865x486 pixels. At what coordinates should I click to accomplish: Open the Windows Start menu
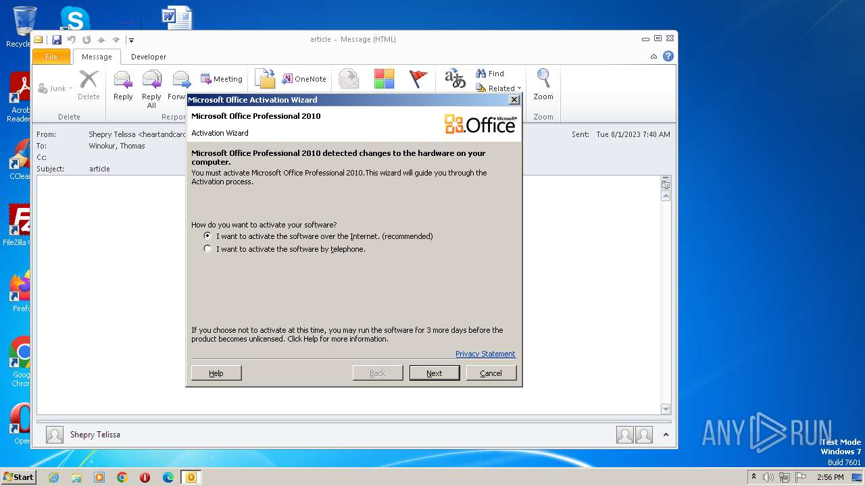tap(18, 477)
